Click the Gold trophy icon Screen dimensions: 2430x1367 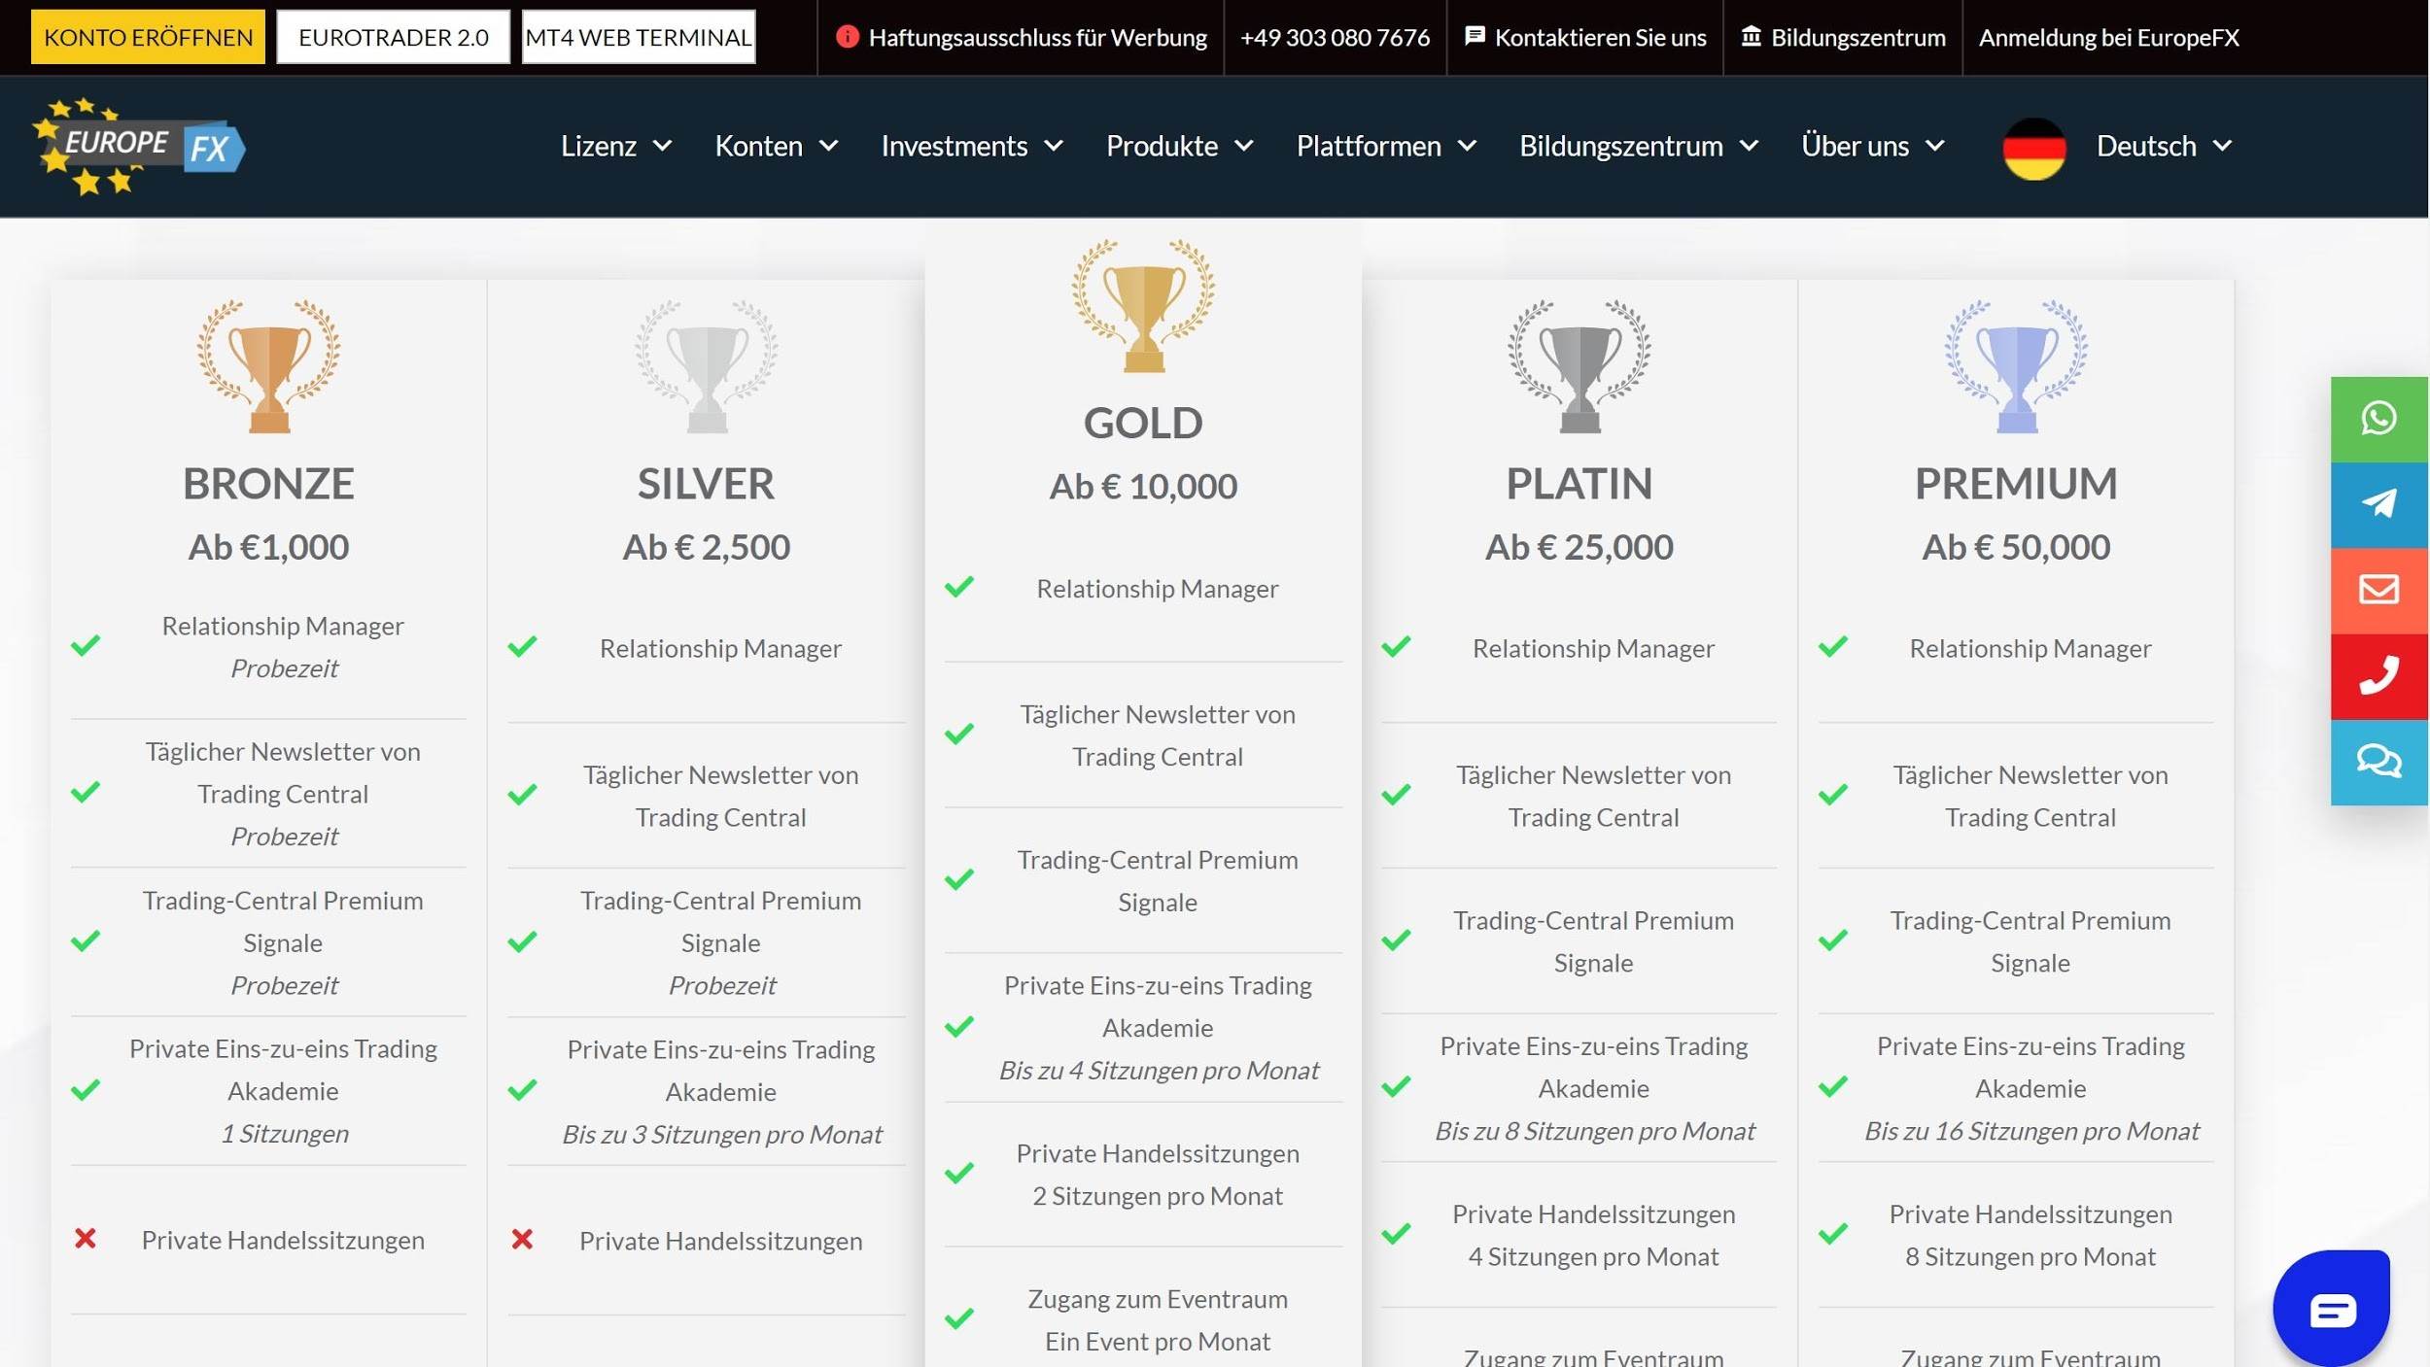pyautogui.click(x=1142, y=306)
